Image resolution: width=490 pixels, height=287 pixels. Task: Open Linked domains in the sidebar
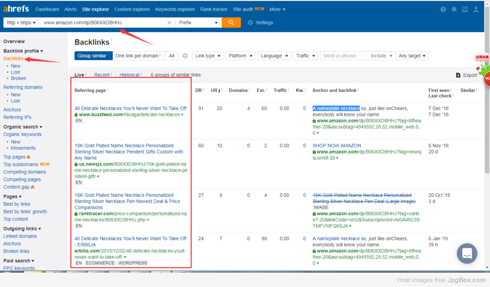click(x=20, y=236)
